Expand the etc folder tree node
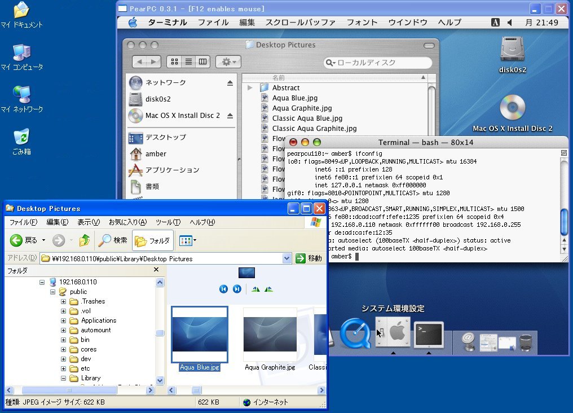573x413 pixels. tap(63, 368)
